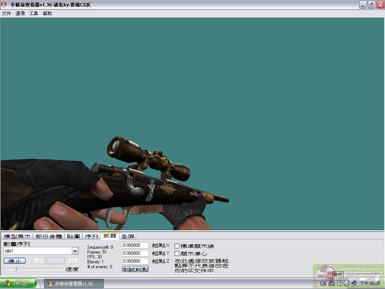Click the app icon in the title bar

pyautogui.click(x=4, y=5)
